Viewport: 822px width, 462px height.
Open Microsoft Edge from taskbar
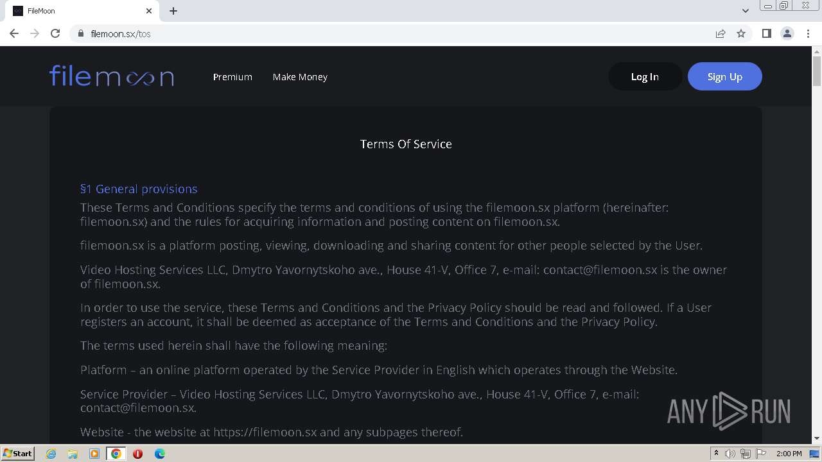coord(159,454)
